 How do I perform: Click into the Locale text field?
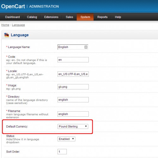(x=73, y=74)
